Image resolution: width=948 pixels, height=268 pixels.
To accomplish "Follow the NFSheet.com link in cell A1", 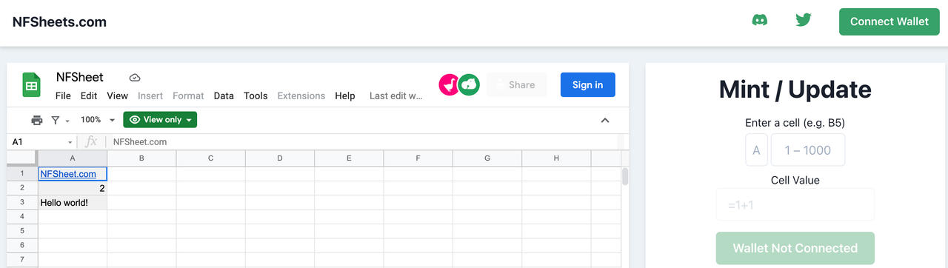I will (x=68, y=174).
